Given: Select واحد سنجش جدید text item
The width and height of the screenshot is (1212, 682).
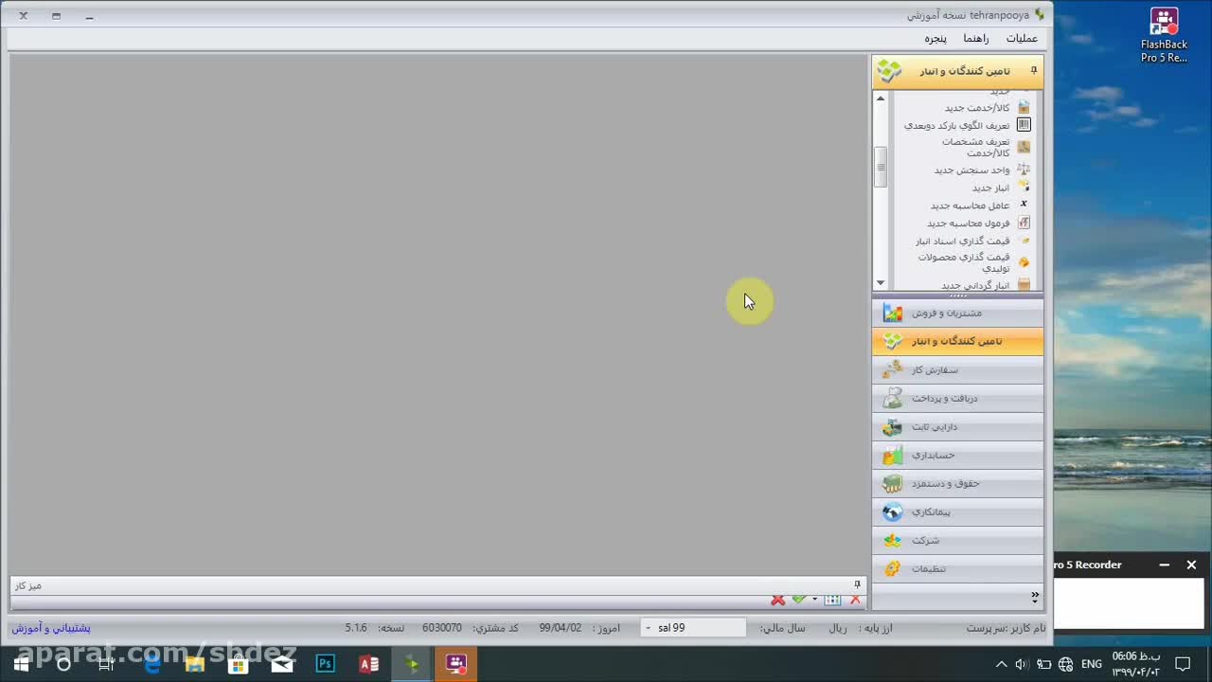Looking at the screenshot, I should 972,170.
